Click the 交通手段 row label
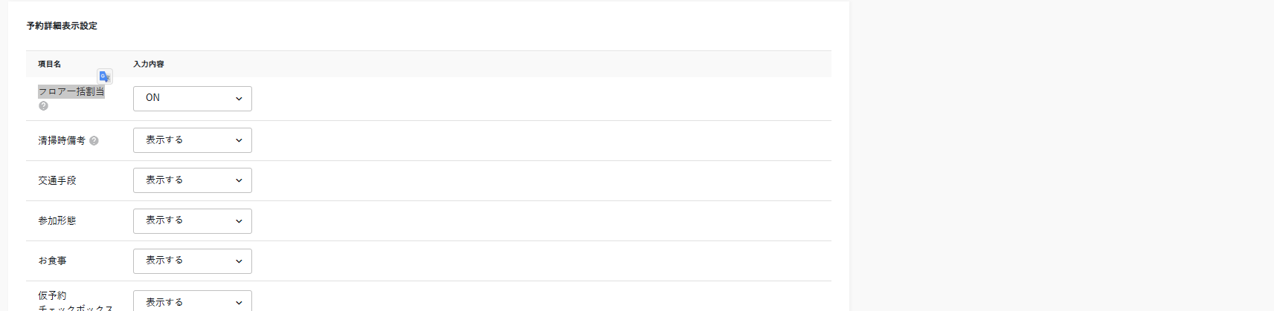1274x311 pixels. tap(57, 180)
